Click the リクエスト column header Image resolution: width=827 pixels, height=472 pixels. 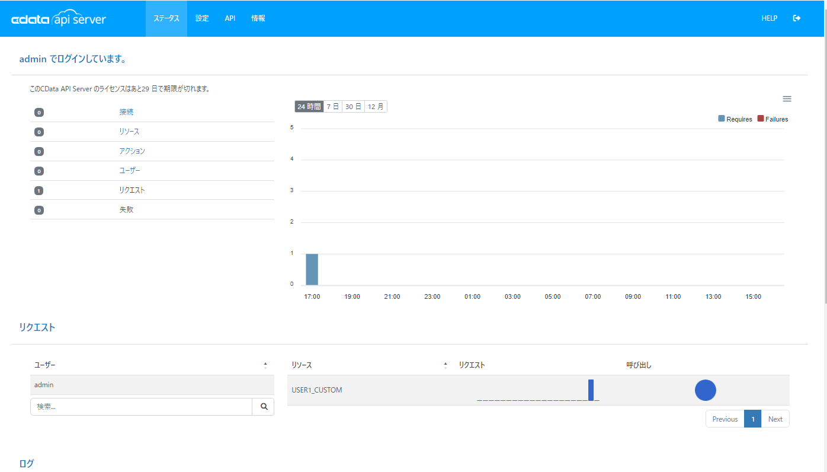point(472,365)
